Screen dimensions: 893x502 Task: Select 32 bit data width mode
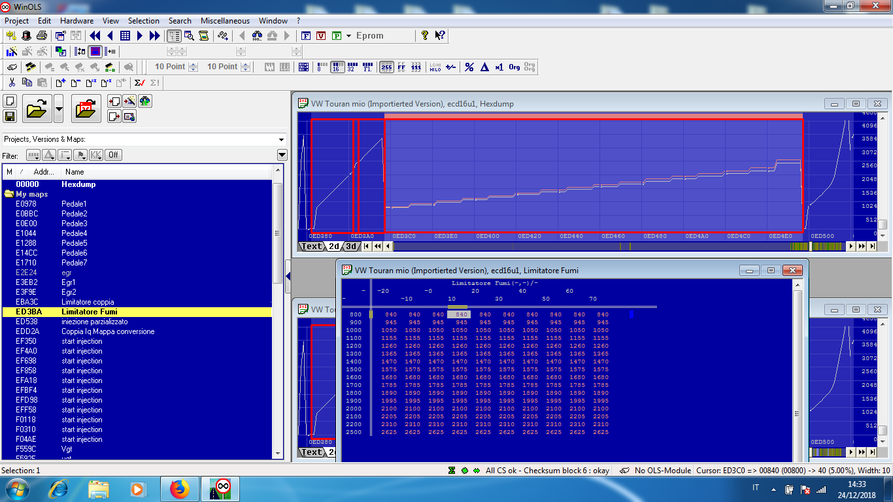[x=352, y=67]
